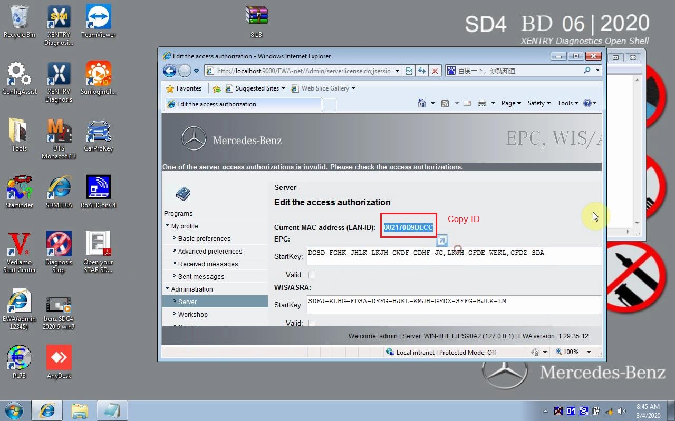Image resolution: width=675 pixels, height=421 pixels.
Task: Click the browser Back arrow button
Action: [x=169, y=71]
